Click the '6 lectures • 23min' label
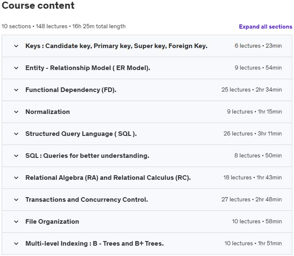The height and width of the screenshot is (256, 294). pos(258,46)
